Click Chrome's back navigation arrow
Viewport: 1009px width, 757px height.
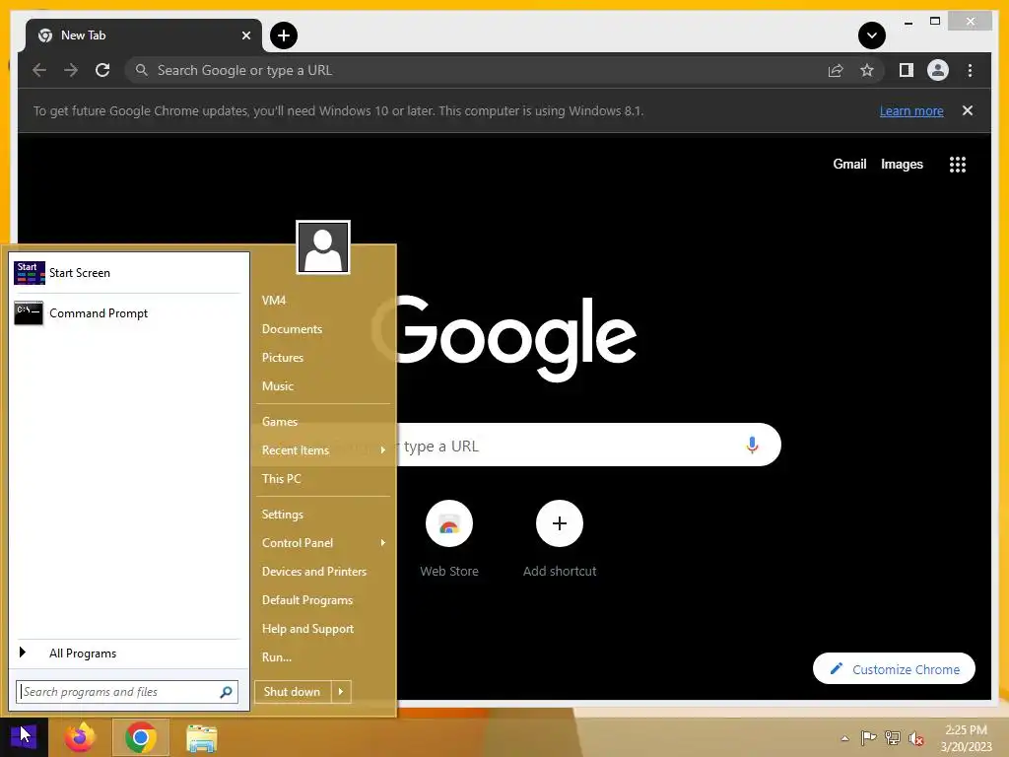click(x=39, y=70)
